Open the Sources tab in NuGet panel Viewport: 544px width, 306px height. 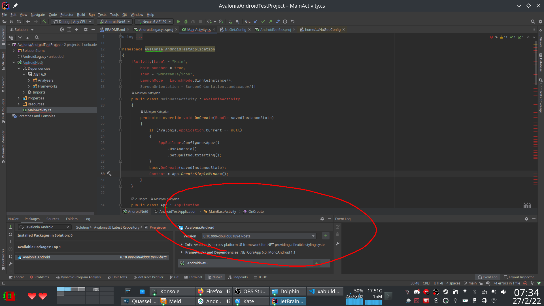tap(53, 219)
